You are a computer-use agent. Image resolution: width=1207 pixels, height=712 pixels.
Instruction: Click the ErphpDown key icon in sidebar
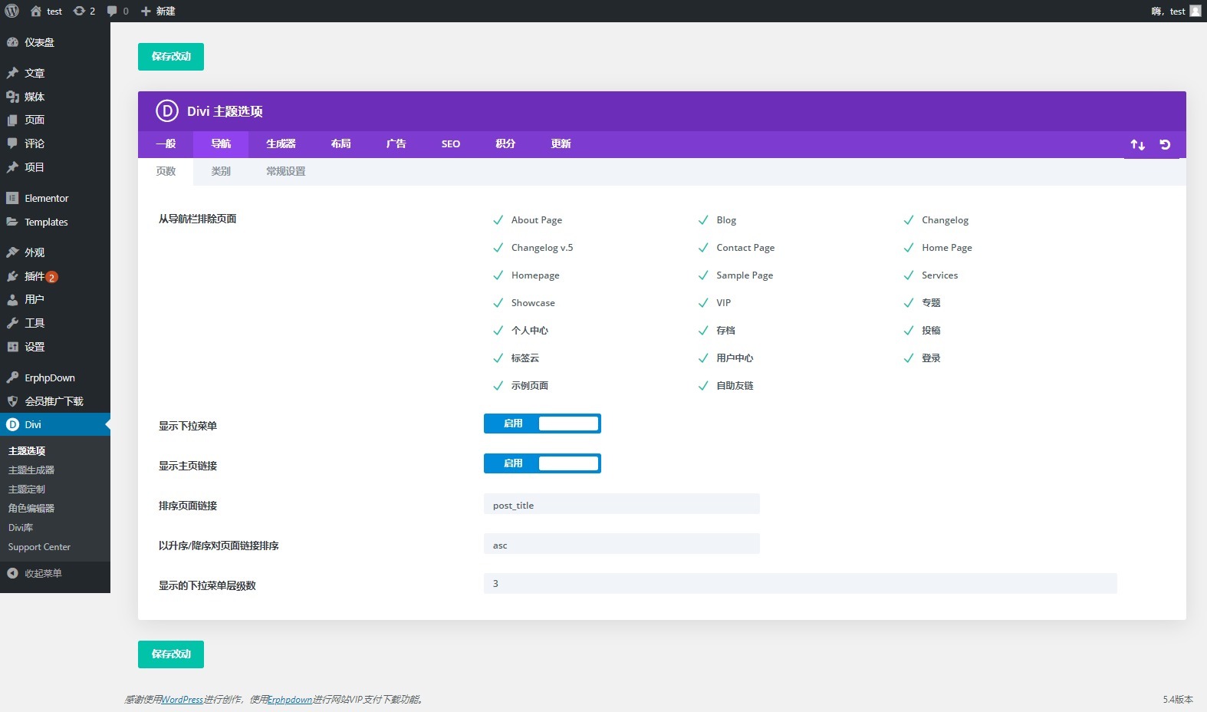pyautogui.click(x=12, y=377)
